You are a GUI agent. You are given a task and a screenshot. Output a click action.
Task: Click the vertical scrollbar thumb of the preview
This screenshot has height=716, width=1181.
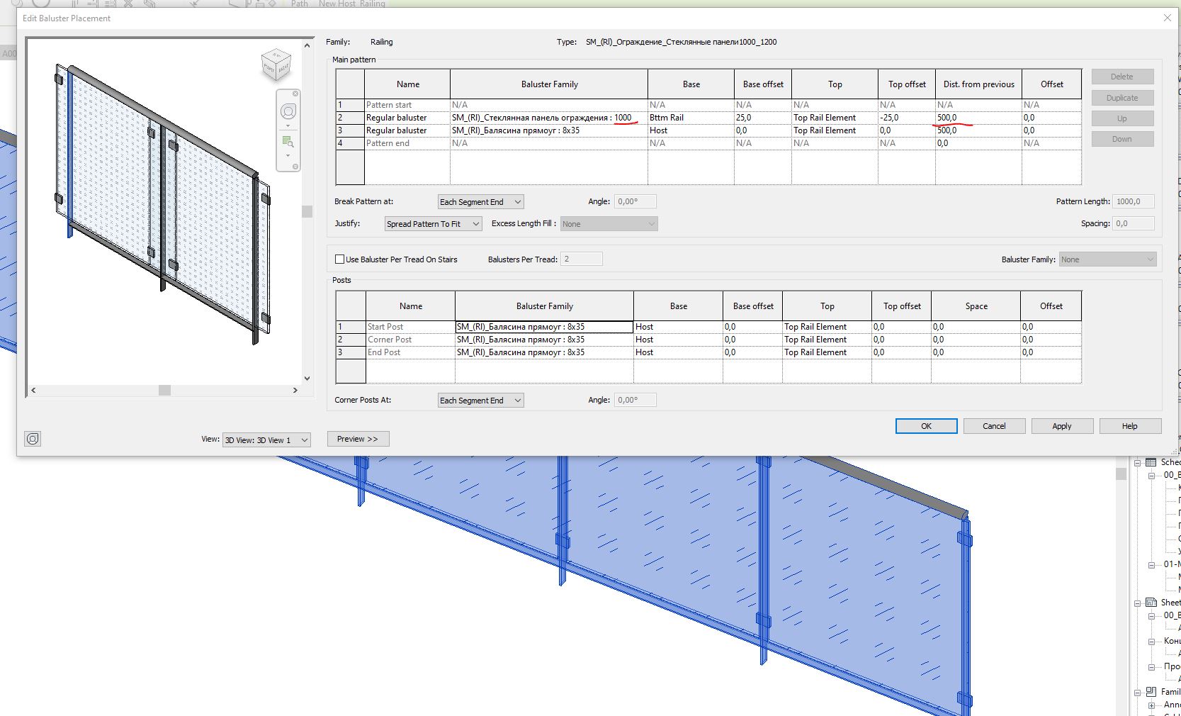[x=307, y=211]
